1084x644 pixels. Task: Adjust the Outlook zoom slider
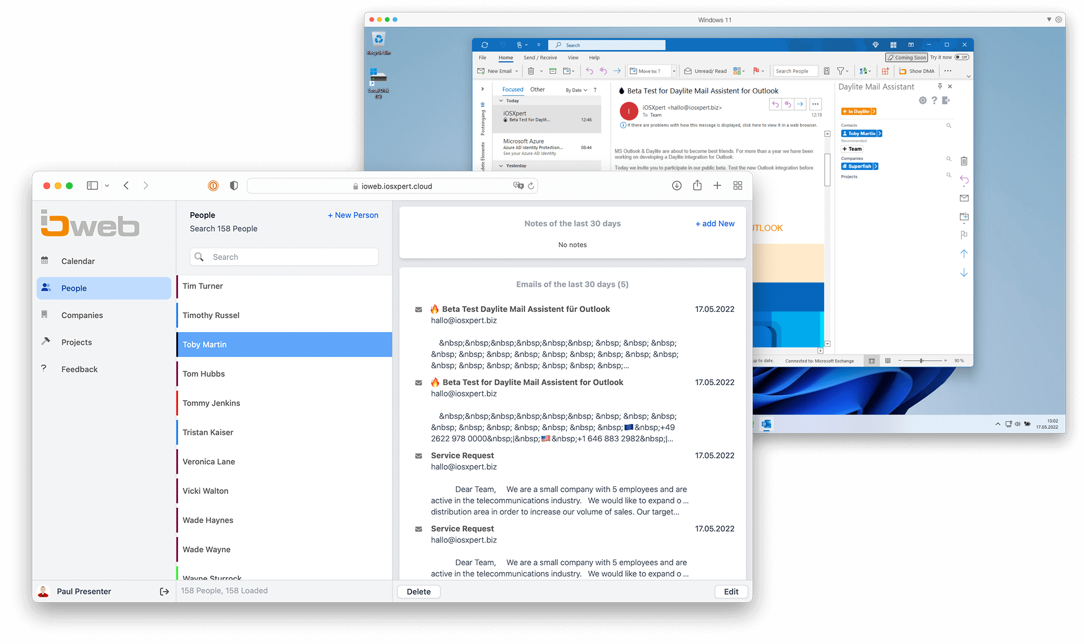pyautogui.click(x=922, y=361)
